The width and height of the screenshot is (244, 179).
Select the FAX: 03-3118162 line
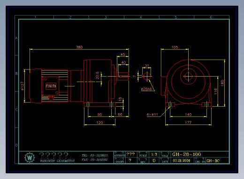tap(95, 160)
